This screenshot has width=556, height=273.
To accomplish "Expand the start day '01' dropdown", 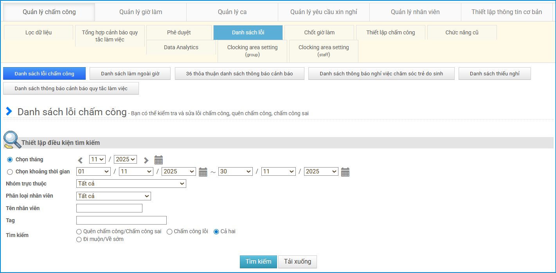I will pyautogui.click(x=94, y=171).
